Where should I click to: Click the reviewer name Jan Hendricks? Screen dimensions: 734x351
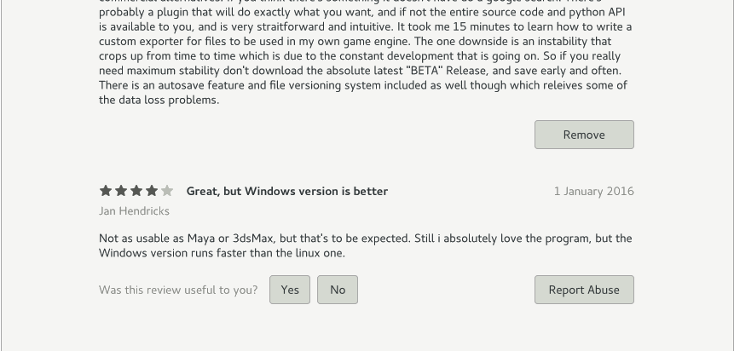(x=134, y=211)
